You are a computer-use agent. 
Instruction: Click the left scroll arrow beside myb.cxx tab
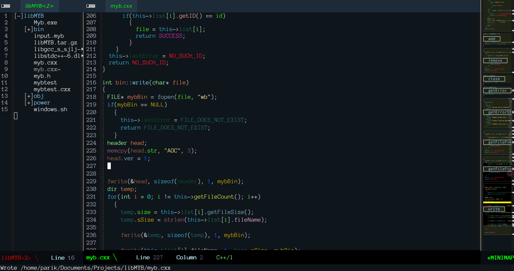tap(91, 6)
